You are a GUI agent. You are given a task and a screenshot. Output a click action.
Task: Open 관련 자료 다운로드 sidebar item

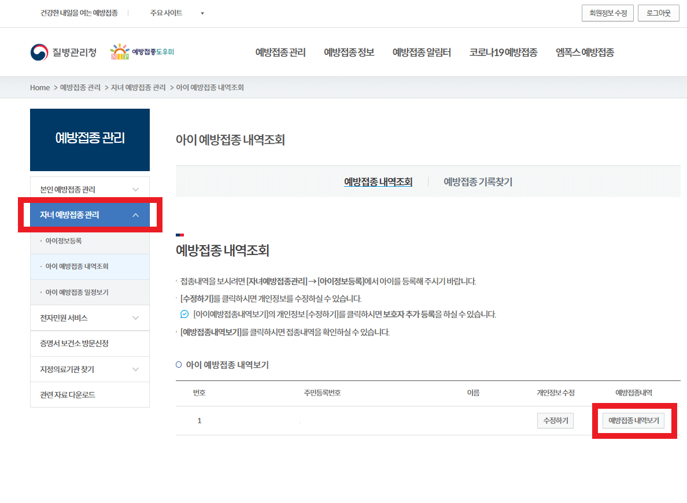point(90,395)
